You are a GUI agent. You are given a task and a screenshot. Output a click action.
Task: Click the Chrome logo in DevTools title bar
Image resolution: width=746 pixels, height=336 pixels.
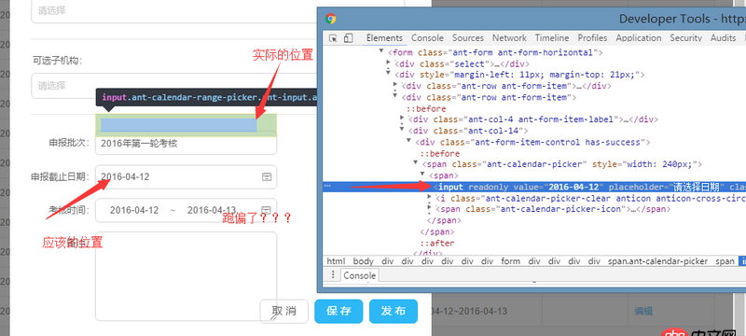click(x=331, y=19)
